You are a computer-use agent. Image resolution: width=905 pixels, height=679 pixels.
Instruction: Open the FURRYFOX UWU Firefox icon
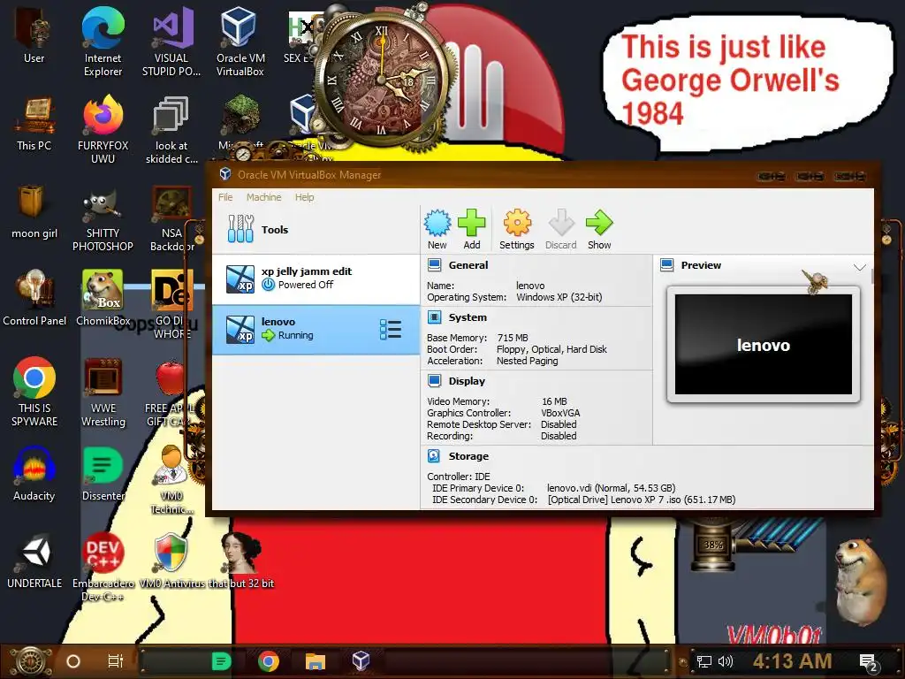point(103,129)
